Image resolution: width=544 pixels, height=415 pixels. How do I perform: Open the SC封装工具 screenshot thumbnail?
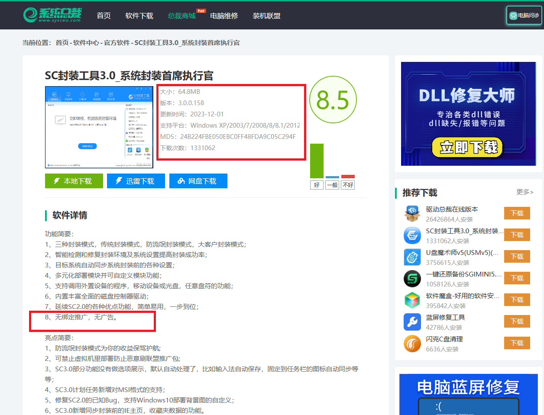point(99,127)
